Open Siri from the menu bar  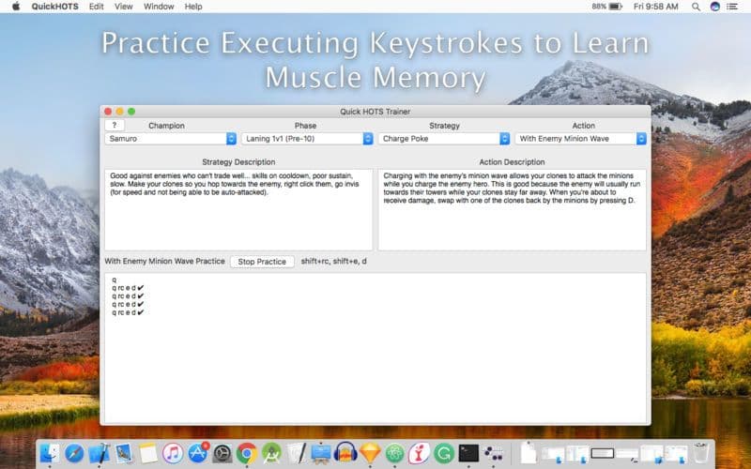[x=715, y=7]
